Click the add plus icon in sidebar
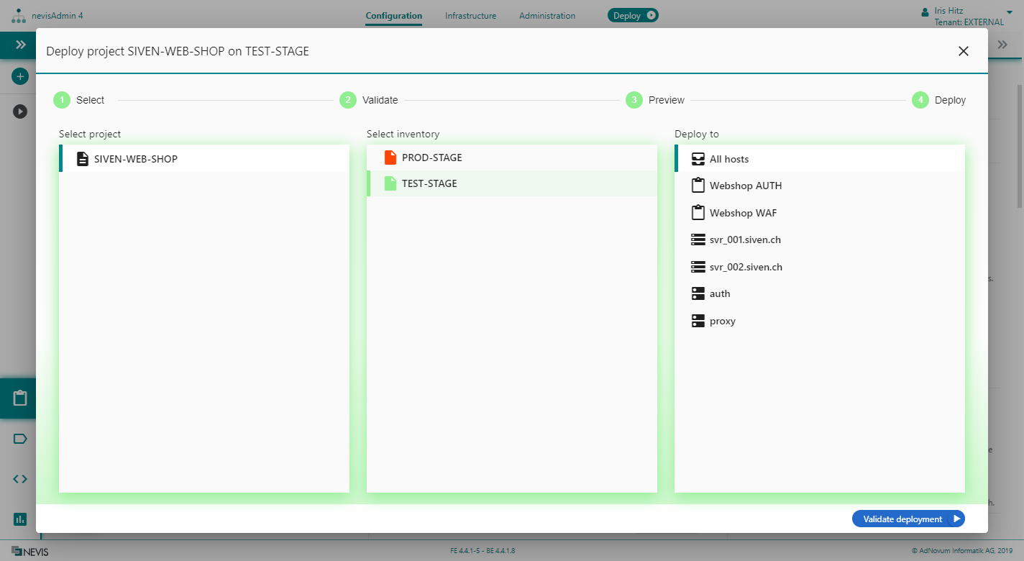 pyautogui.click(x=20, y=76)
